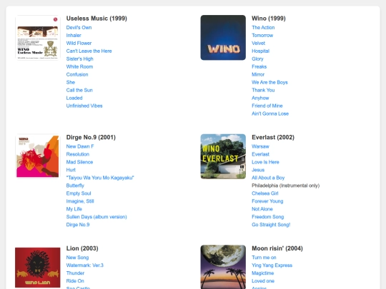Go to We Are the Boys lyrics
Viewport: 386px width, 289px height.
point(269,82)
